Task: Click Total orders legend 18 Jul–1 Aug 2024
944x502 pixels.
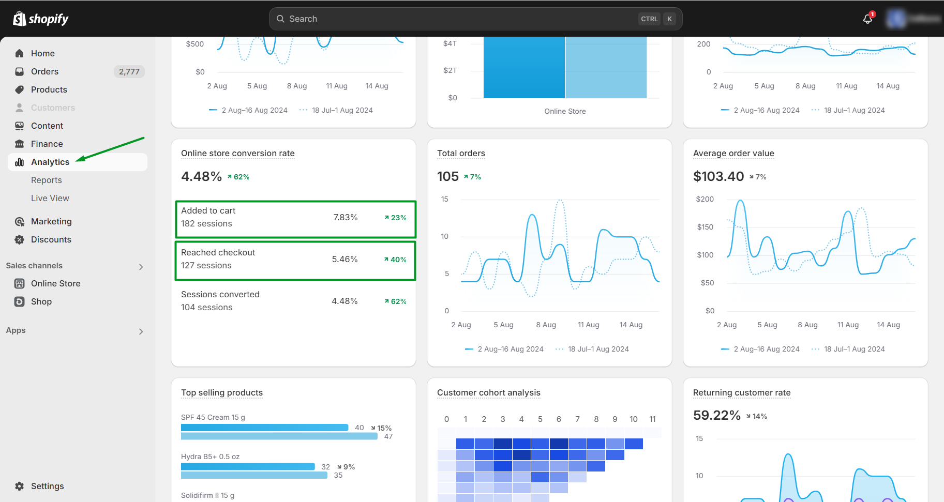Action: coord(592,349)
